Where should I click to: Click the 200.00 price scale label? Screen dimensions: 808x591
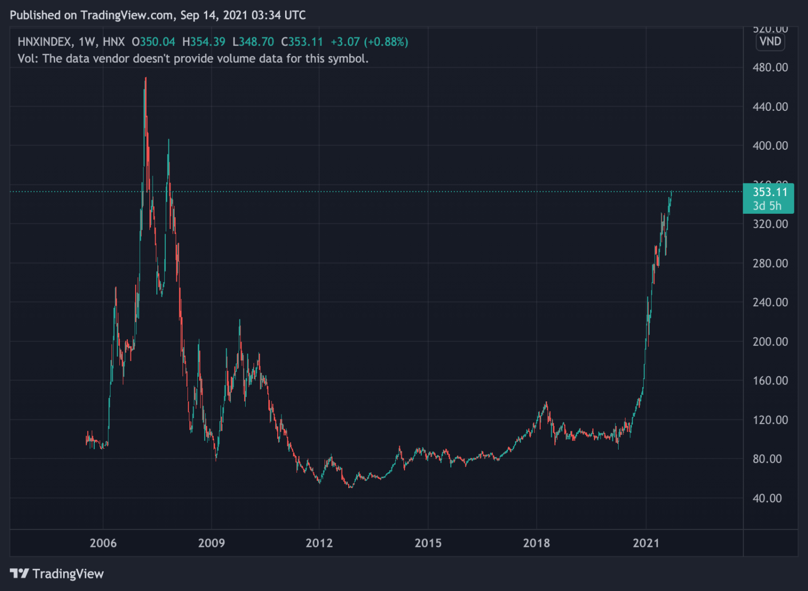click(770, 341)
